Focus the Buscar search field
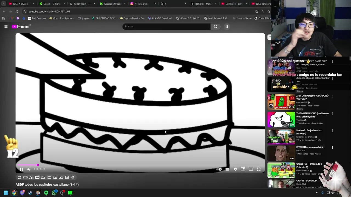Viewport: 351px width, 197px height. click(166, 27)
